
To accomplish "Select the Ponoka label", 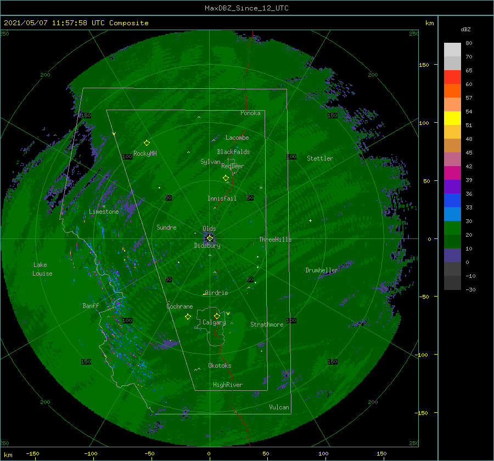I will click(250, 113).
